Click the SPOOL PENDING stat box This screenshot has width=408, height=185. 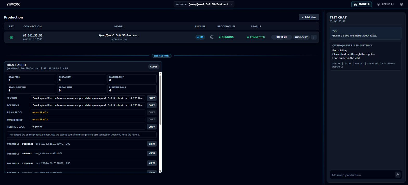(31, 89)
